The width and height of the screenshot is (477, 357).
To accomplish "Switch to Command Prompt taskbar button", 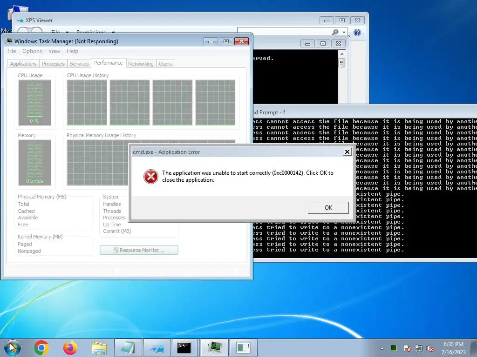I will [184, 348].
